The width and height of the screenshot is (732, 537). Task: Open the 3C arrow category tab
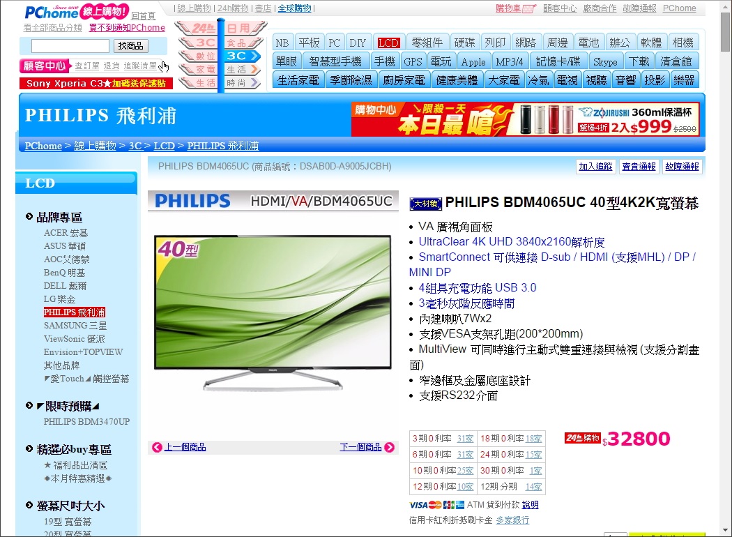[x=243, y=56]
